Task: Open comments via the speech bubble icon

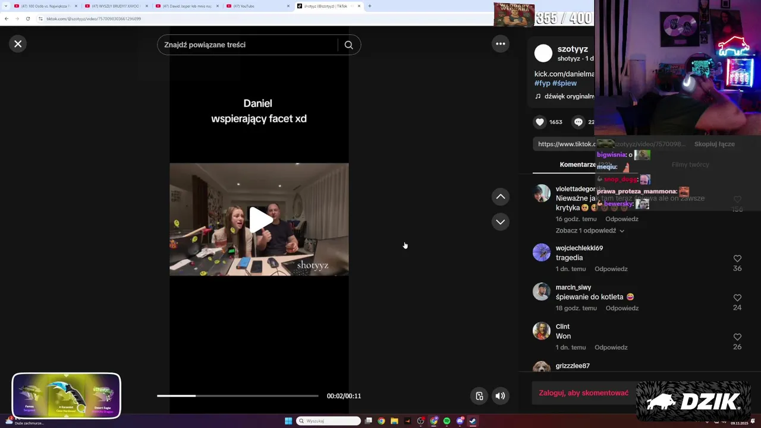Action: coord(578,122)
